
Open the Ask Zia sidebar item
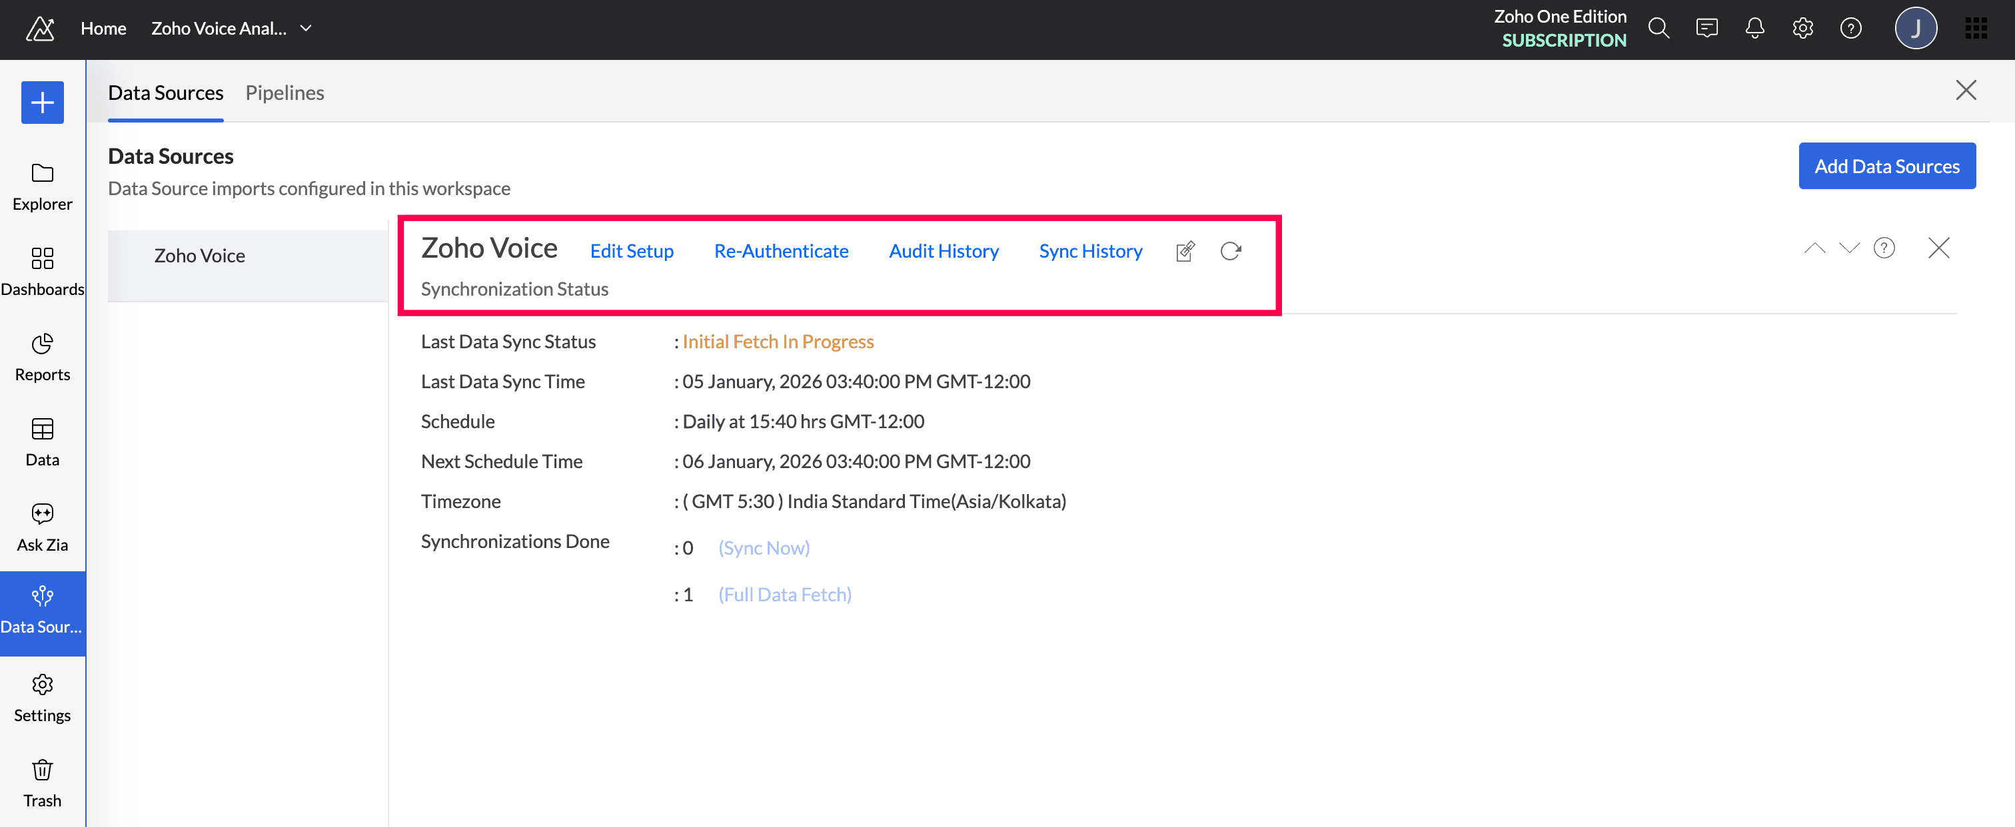tap(42, 527)
